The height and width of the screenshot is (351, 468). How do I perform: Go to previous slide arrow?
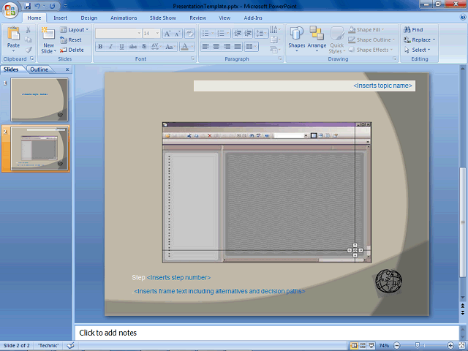[x=463, y=306]
